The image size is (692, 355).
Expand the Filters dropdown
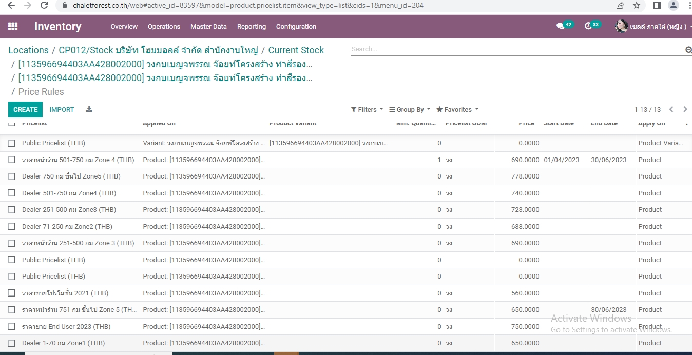[x=367, y=110]
